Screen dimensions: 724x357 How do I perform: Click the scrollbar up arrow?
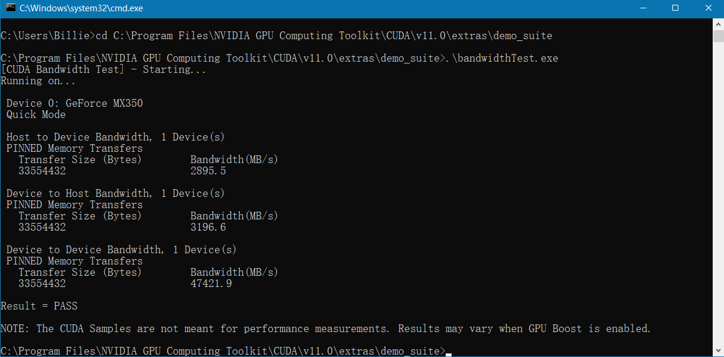point(718,24)
